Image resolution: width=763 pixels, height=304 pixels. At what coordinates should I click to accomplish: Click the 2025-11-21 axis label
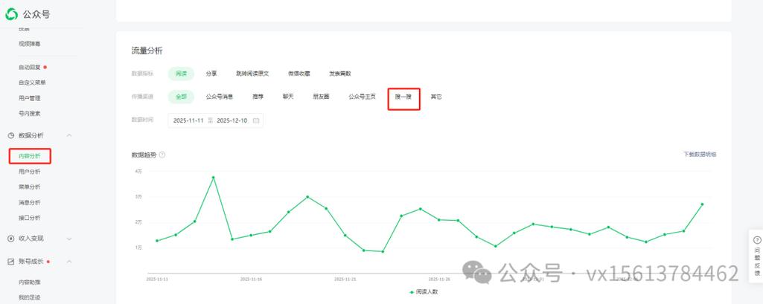point(345,279)
